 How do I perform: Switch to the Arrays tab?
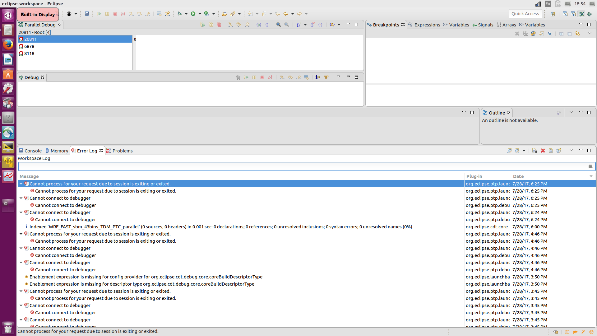coord(506,25)
